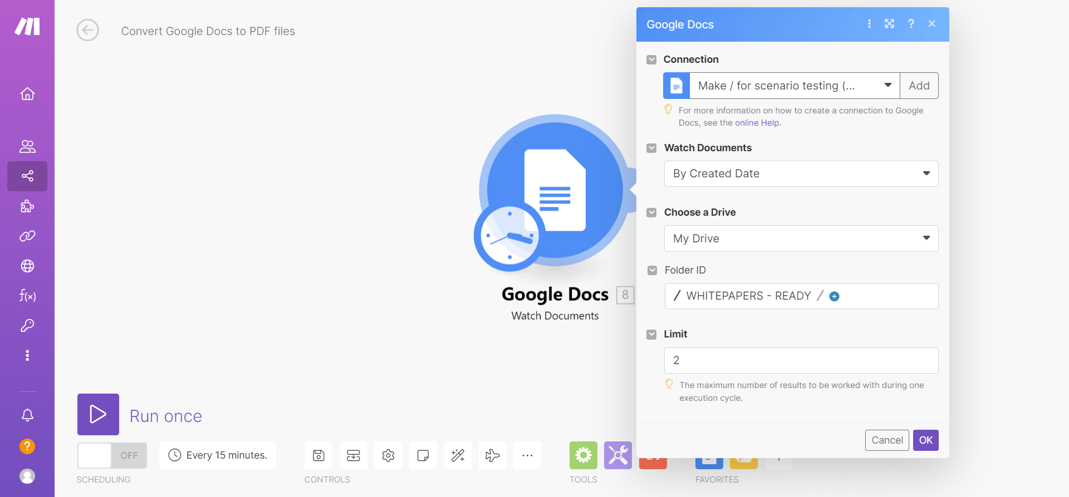Toggle the Limit field checkbox
Screen dimensions: 1069x497
[651, 335]
